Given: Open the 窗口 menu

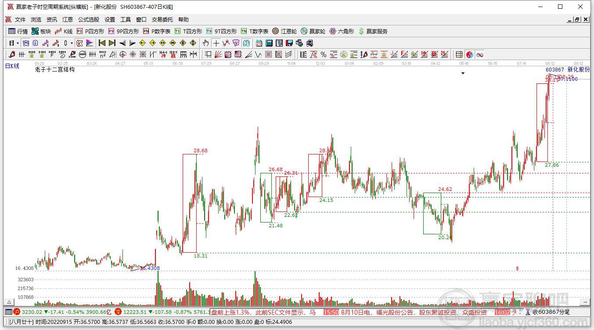Looking at the screenshot, I should [x=141, y=20].
